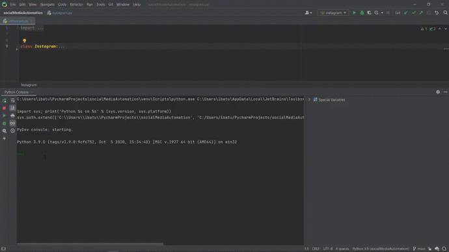Push commits with green arrow icon
The width and height of the screenshot is (449, 252).
421,12
